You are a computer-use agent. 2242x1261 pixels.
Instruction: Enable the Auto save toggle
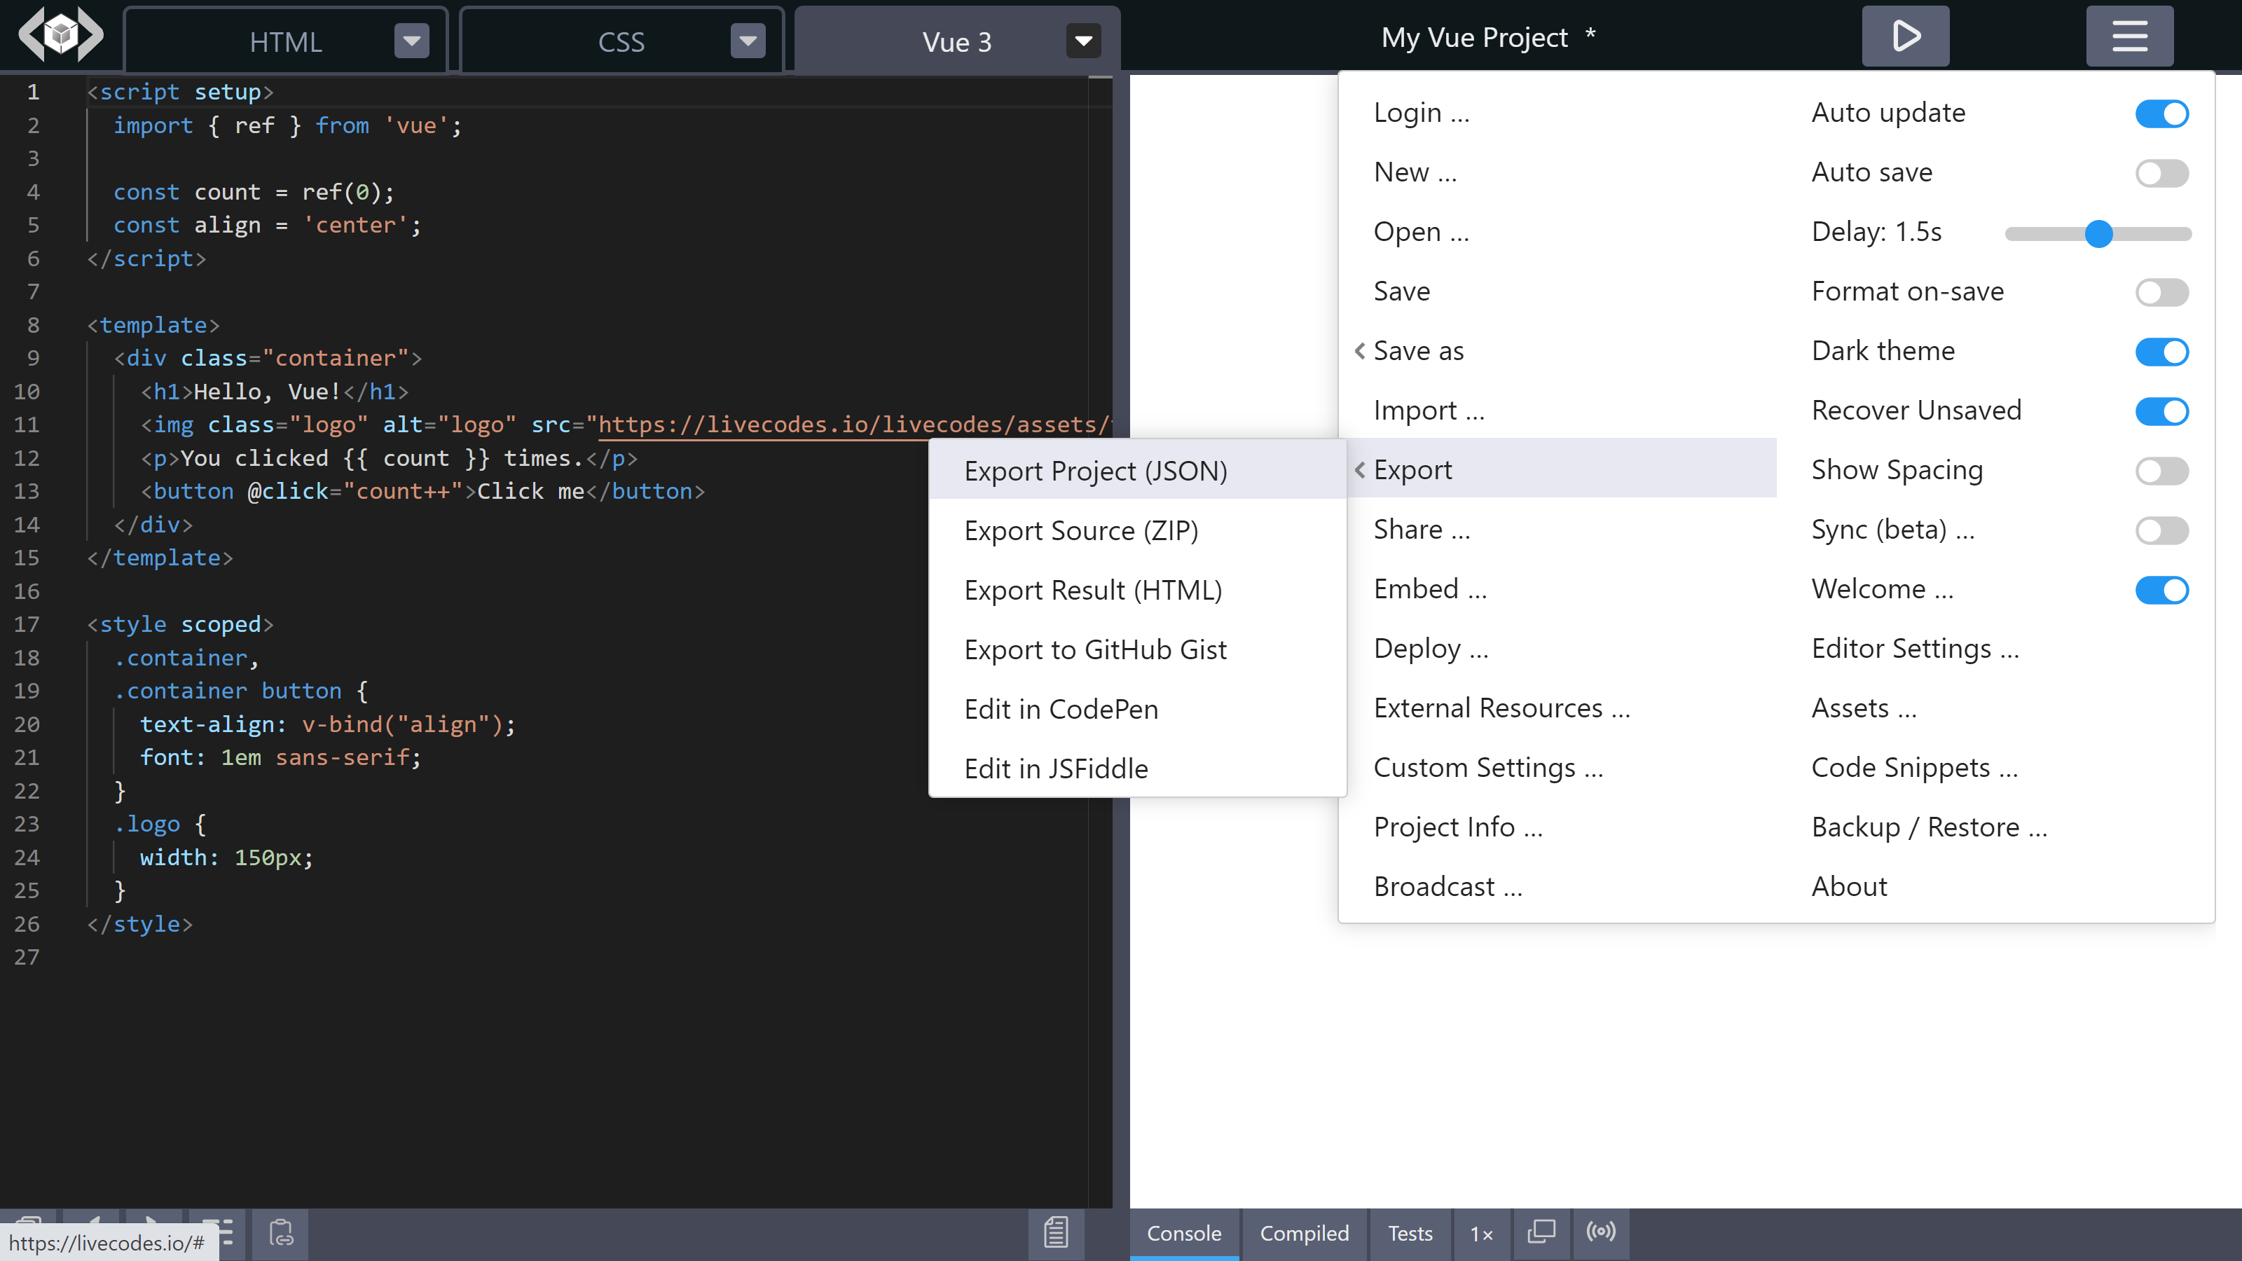(x=2162, y=173)
